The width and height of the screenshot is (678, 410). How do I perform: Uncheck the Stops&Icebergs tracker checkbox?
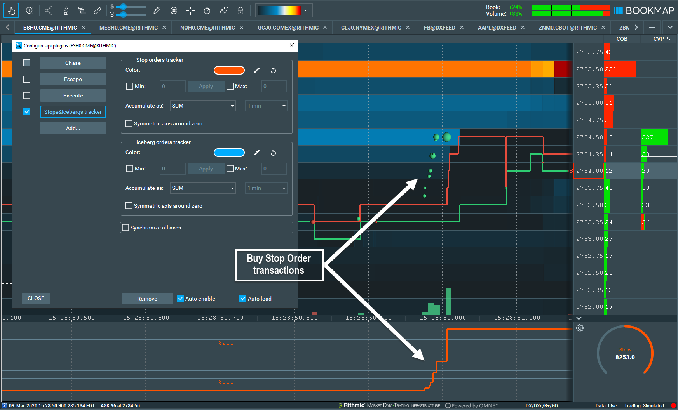coord(27,112)
